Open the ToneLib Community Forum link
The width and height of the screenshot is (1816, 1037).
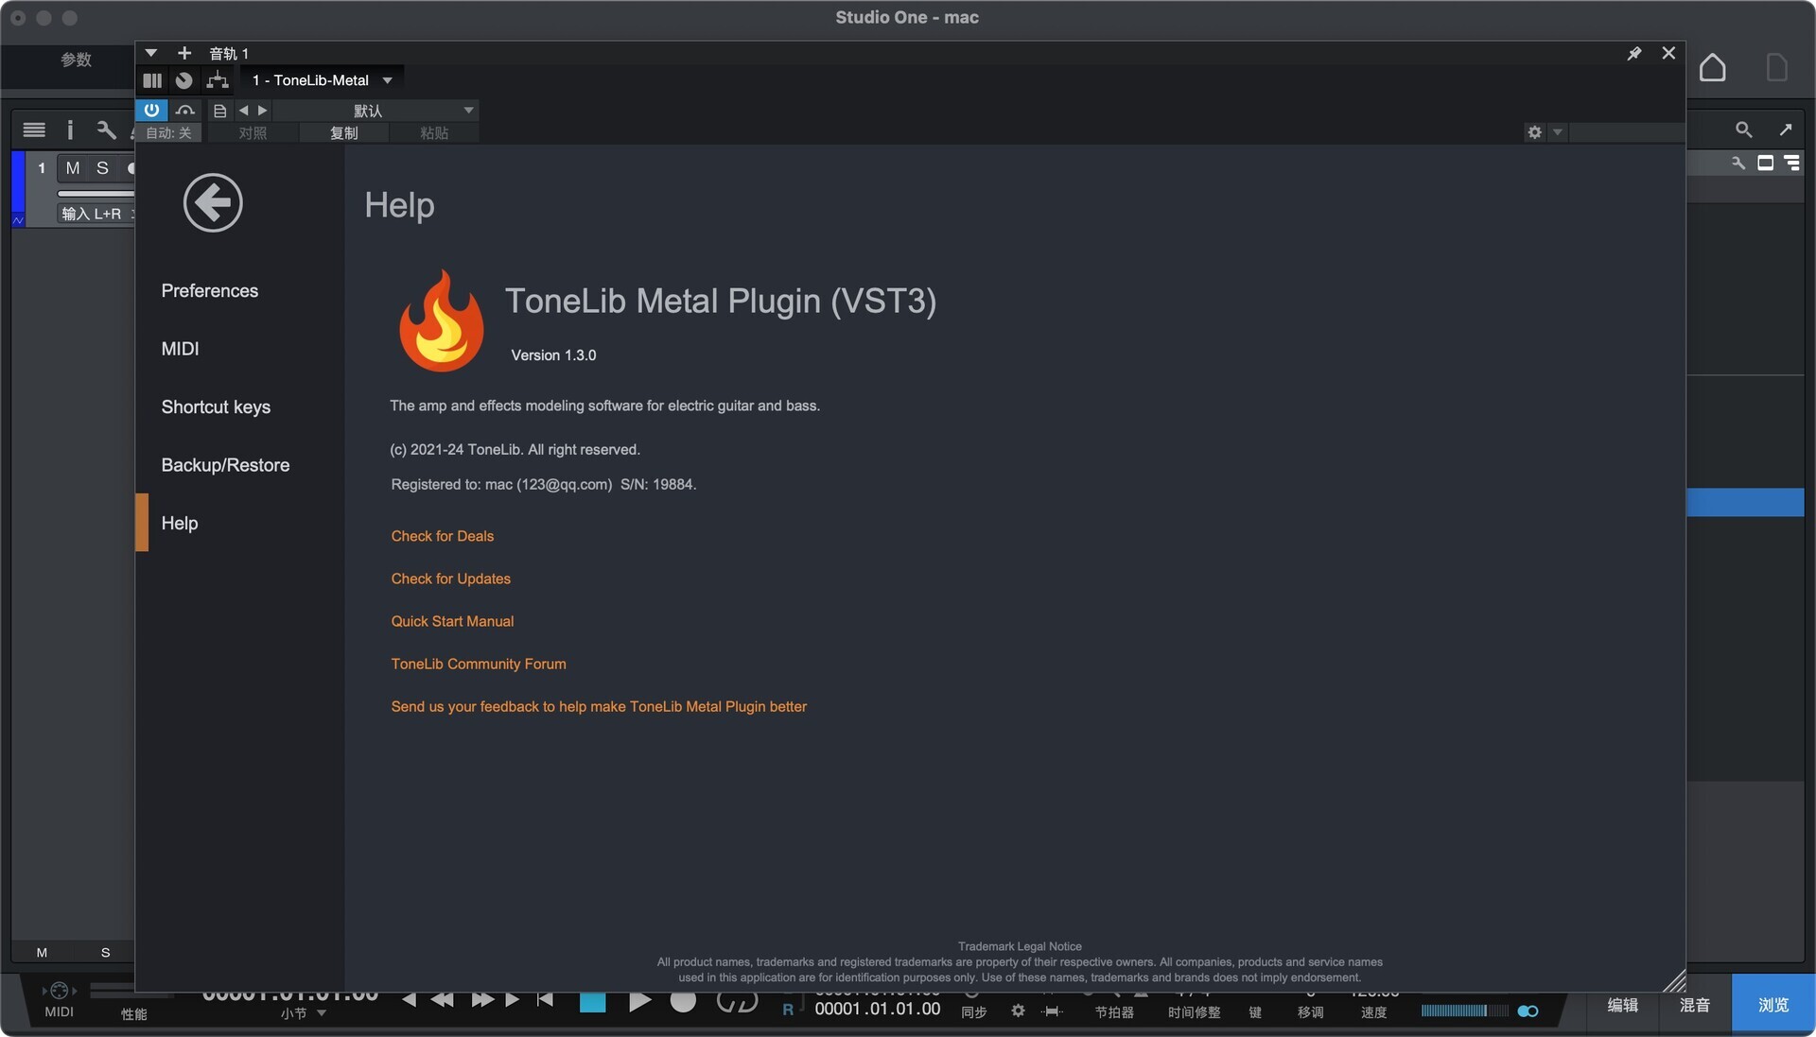(x=479, y=664)
